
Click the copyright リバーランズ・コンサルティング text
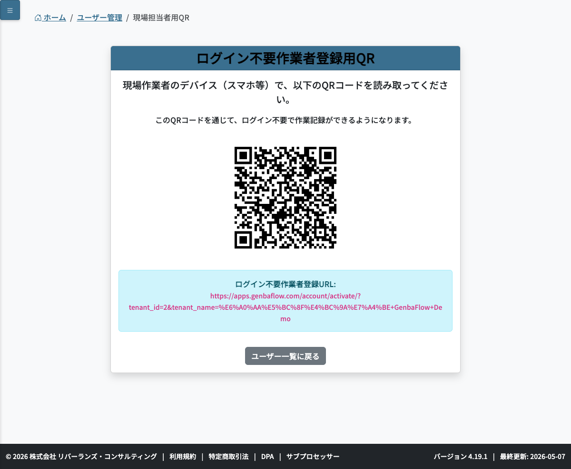point(81,457)
